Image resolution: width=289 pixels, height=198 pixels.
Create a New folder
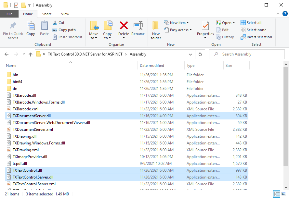156,31
